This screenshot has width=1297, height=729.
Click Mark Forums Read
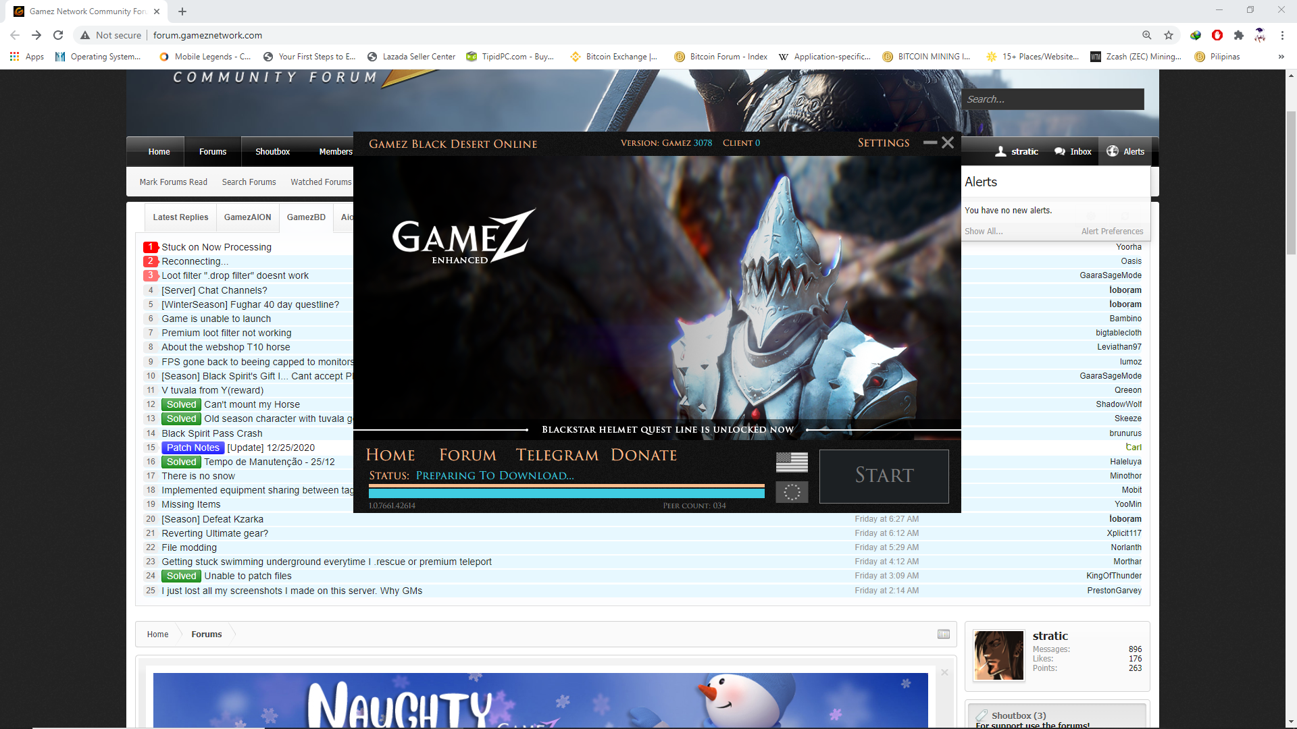(x=173, y=182)
